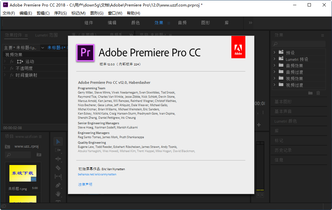Open the Effects panel hamburger menu icon
The height and width of the screenshot is (210, 332).
point(323,35)
